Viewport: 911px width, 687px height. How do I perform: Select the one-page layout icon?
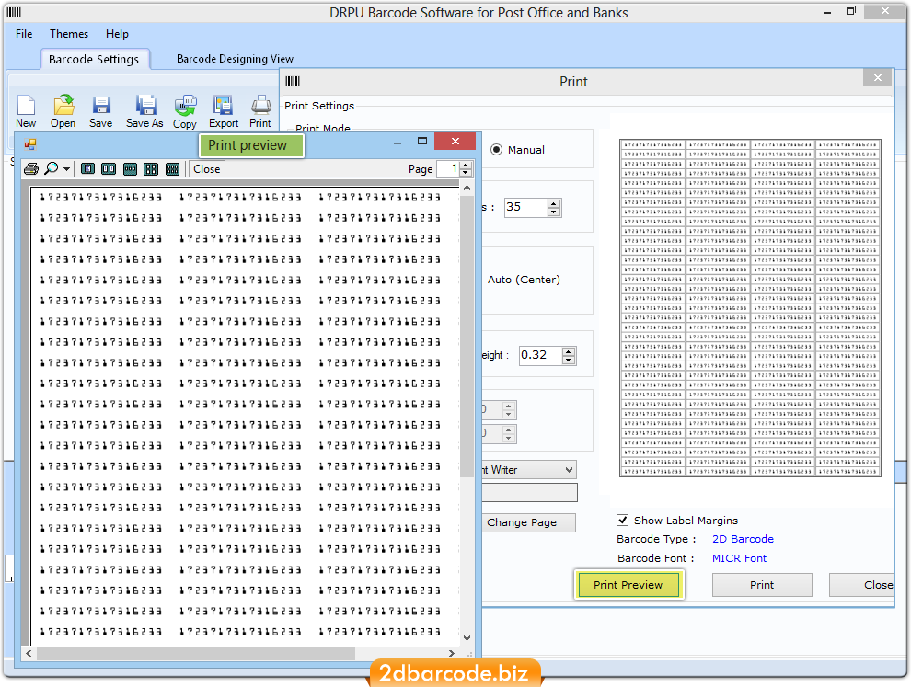point(87,169)
